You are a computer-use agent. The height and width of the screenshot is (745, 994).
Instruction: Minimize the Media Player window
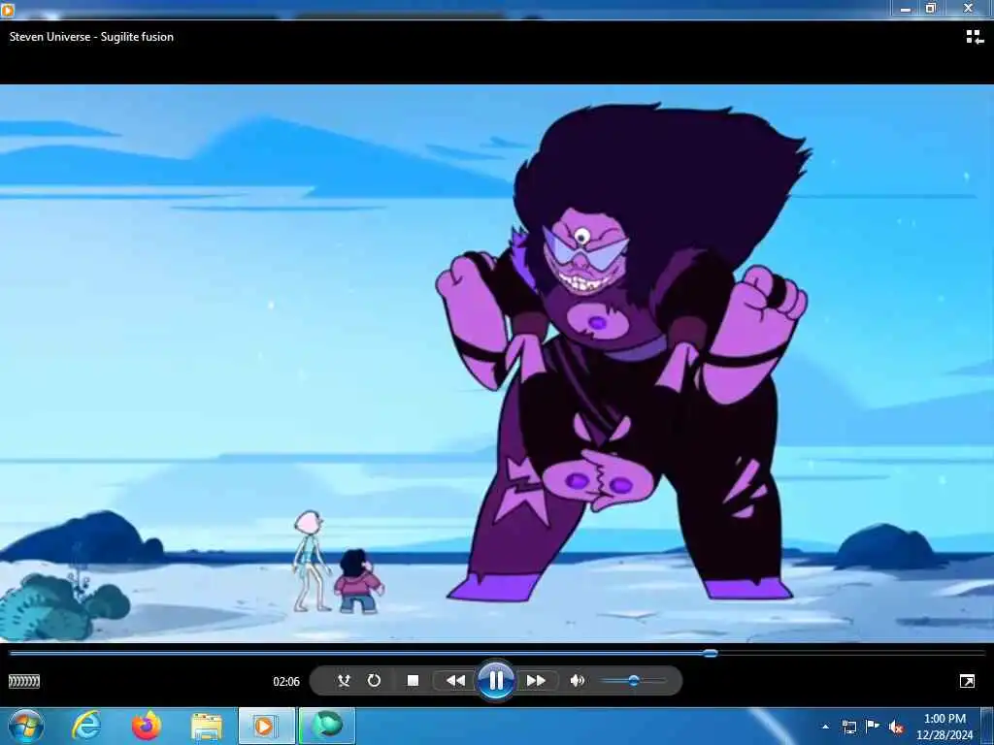(x=906, y=9)
